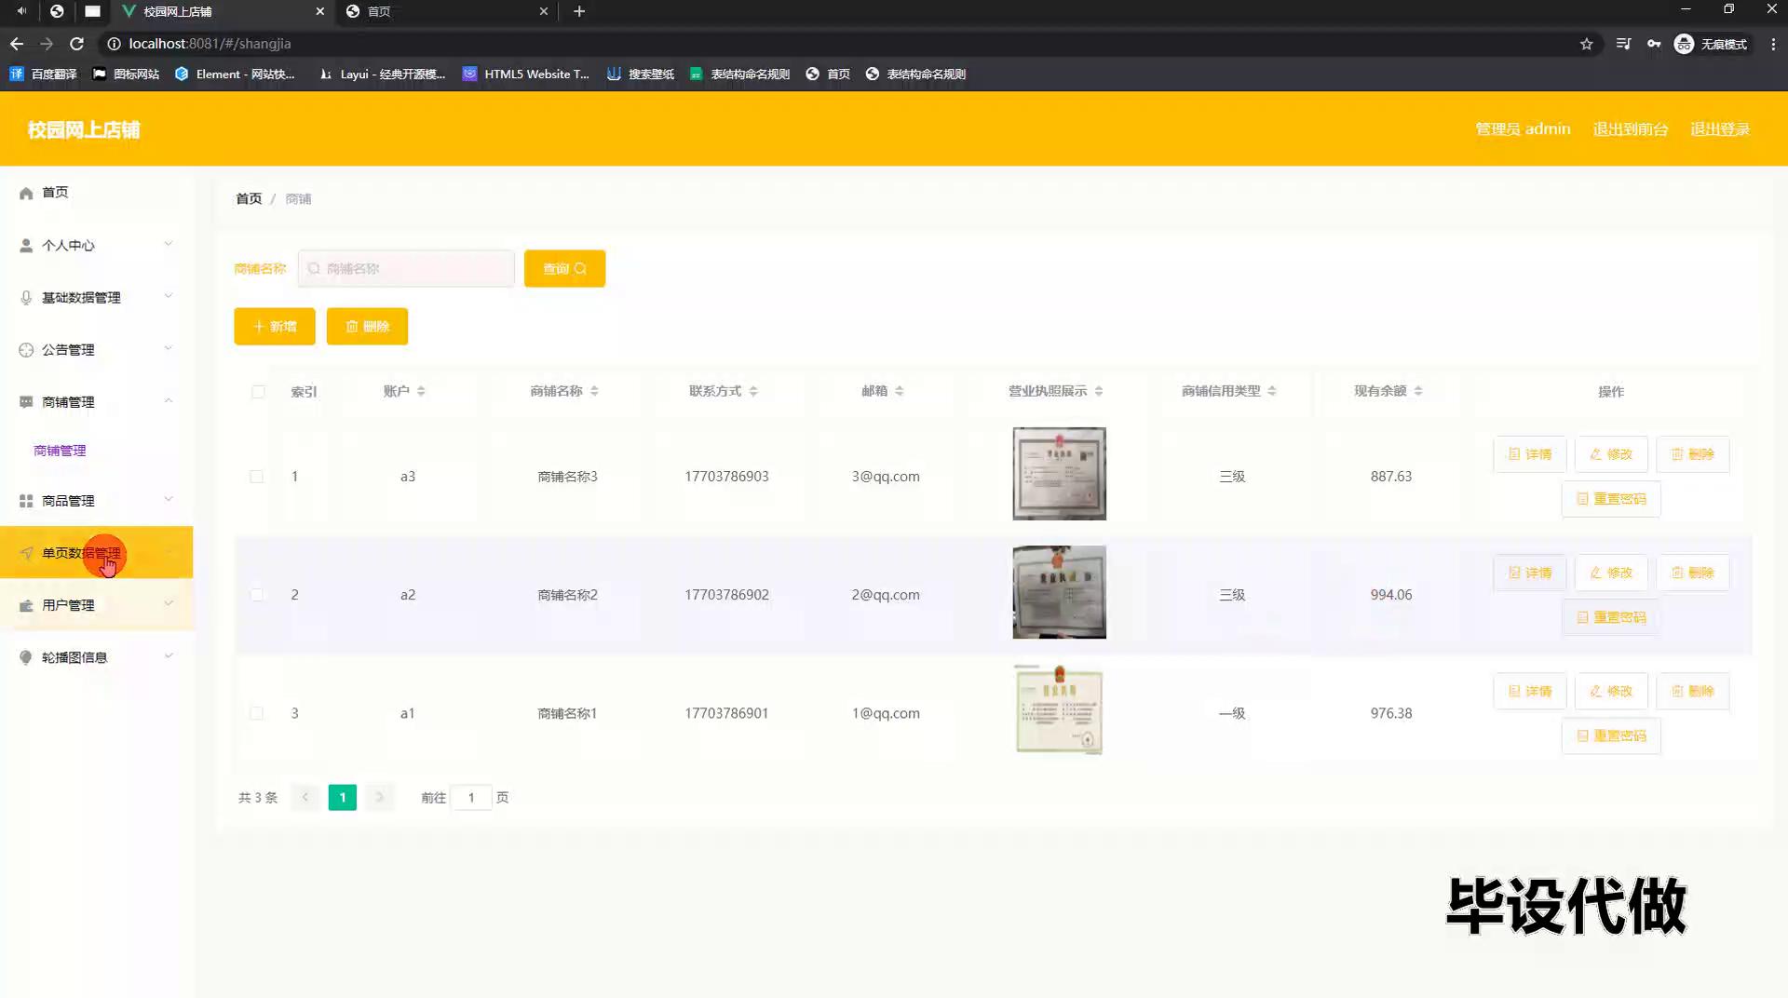
Task: Reload the page using the refresh icon
Action: [x=77, y=44]
